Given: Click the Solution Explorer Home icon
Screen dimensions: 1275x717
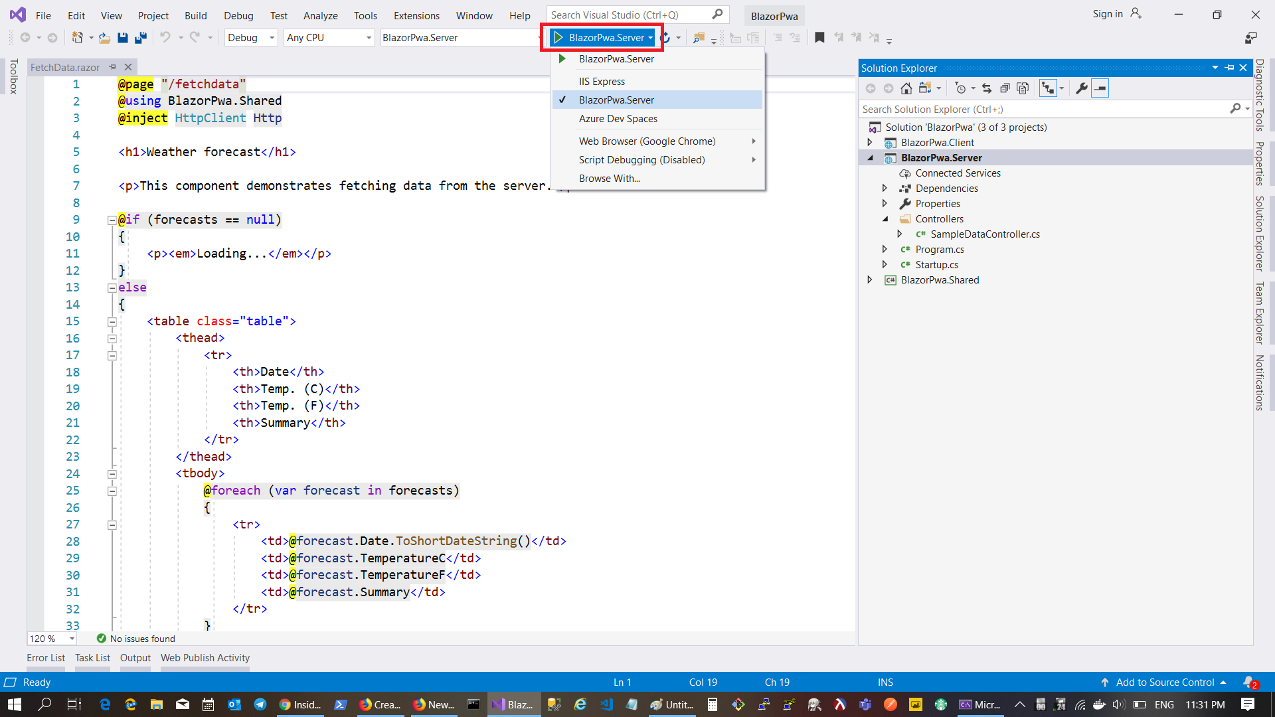Looking at the screenshot, I should tap(906, 88).
